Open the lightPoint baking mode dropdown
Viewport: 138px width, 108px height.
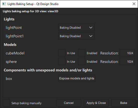pyautogui.click(x=76, y=27)
